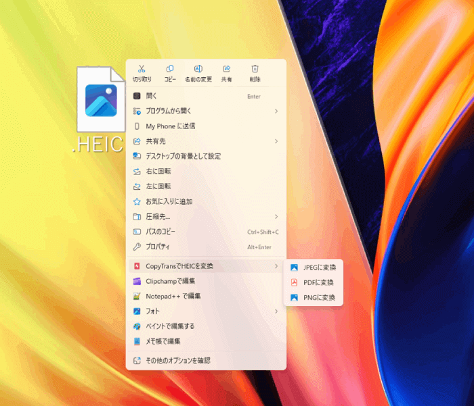Click the phone icon beside My Phone に送信
This screenshot has width=474, height=406.
pyautogui.click(x=137, y=126)
